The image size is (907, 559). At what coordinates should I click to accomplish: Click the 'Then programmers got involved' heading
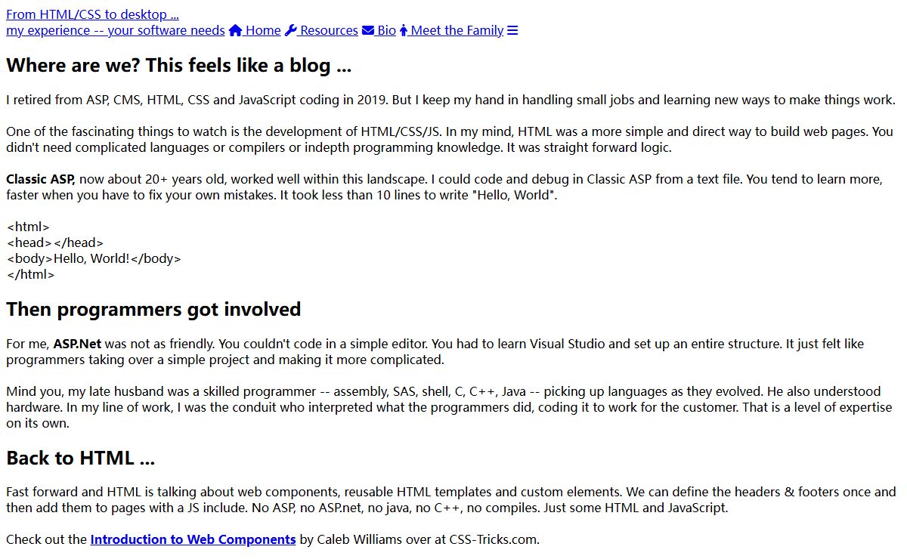coord(153,309)
